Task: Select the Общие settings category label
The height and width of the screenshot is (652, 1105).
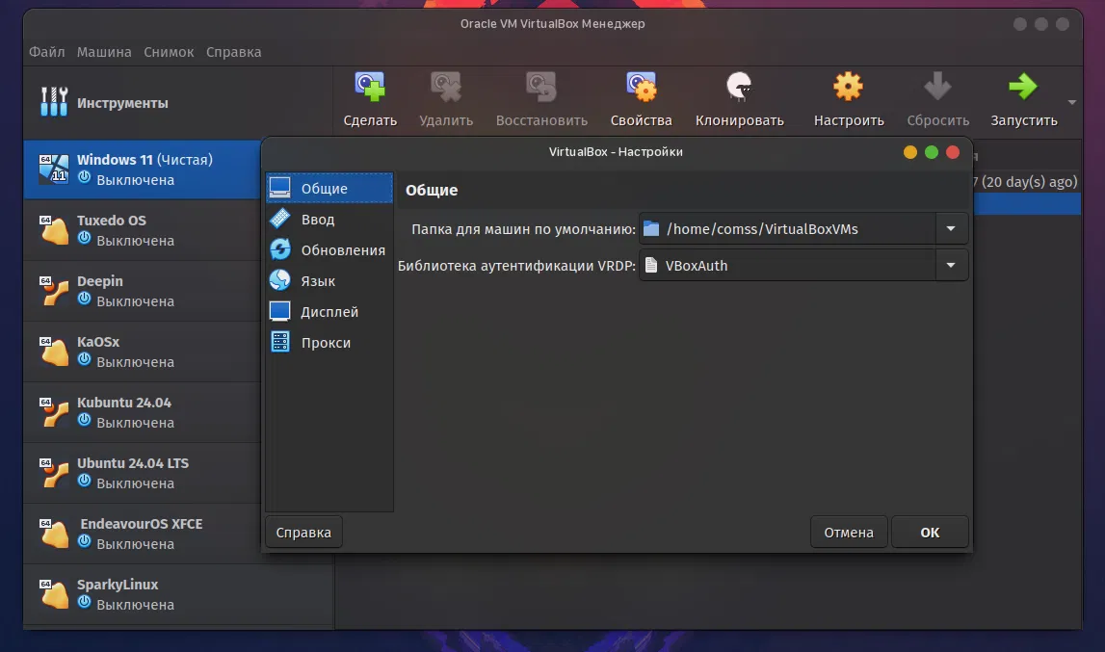Action: tap(324, 188)
